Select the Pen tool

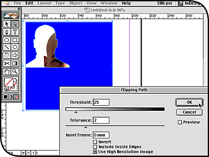tap(7, 32)
